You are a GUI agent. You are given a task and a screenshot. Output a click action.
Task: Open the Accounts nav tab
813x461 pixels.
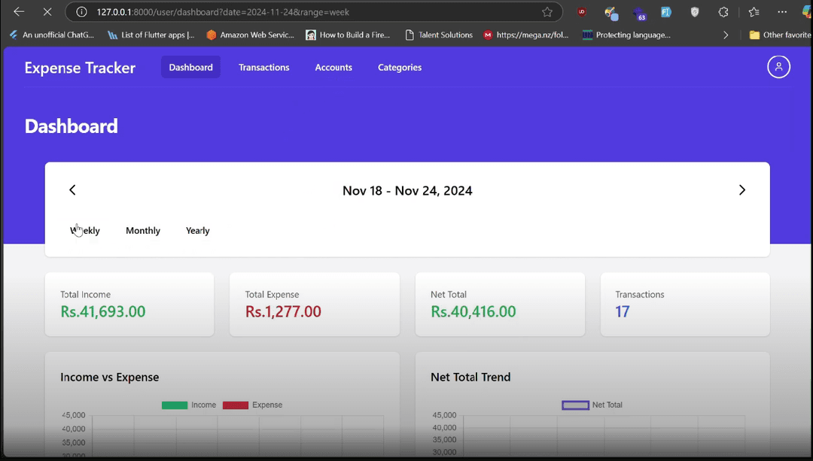click(x=333, y=68)
